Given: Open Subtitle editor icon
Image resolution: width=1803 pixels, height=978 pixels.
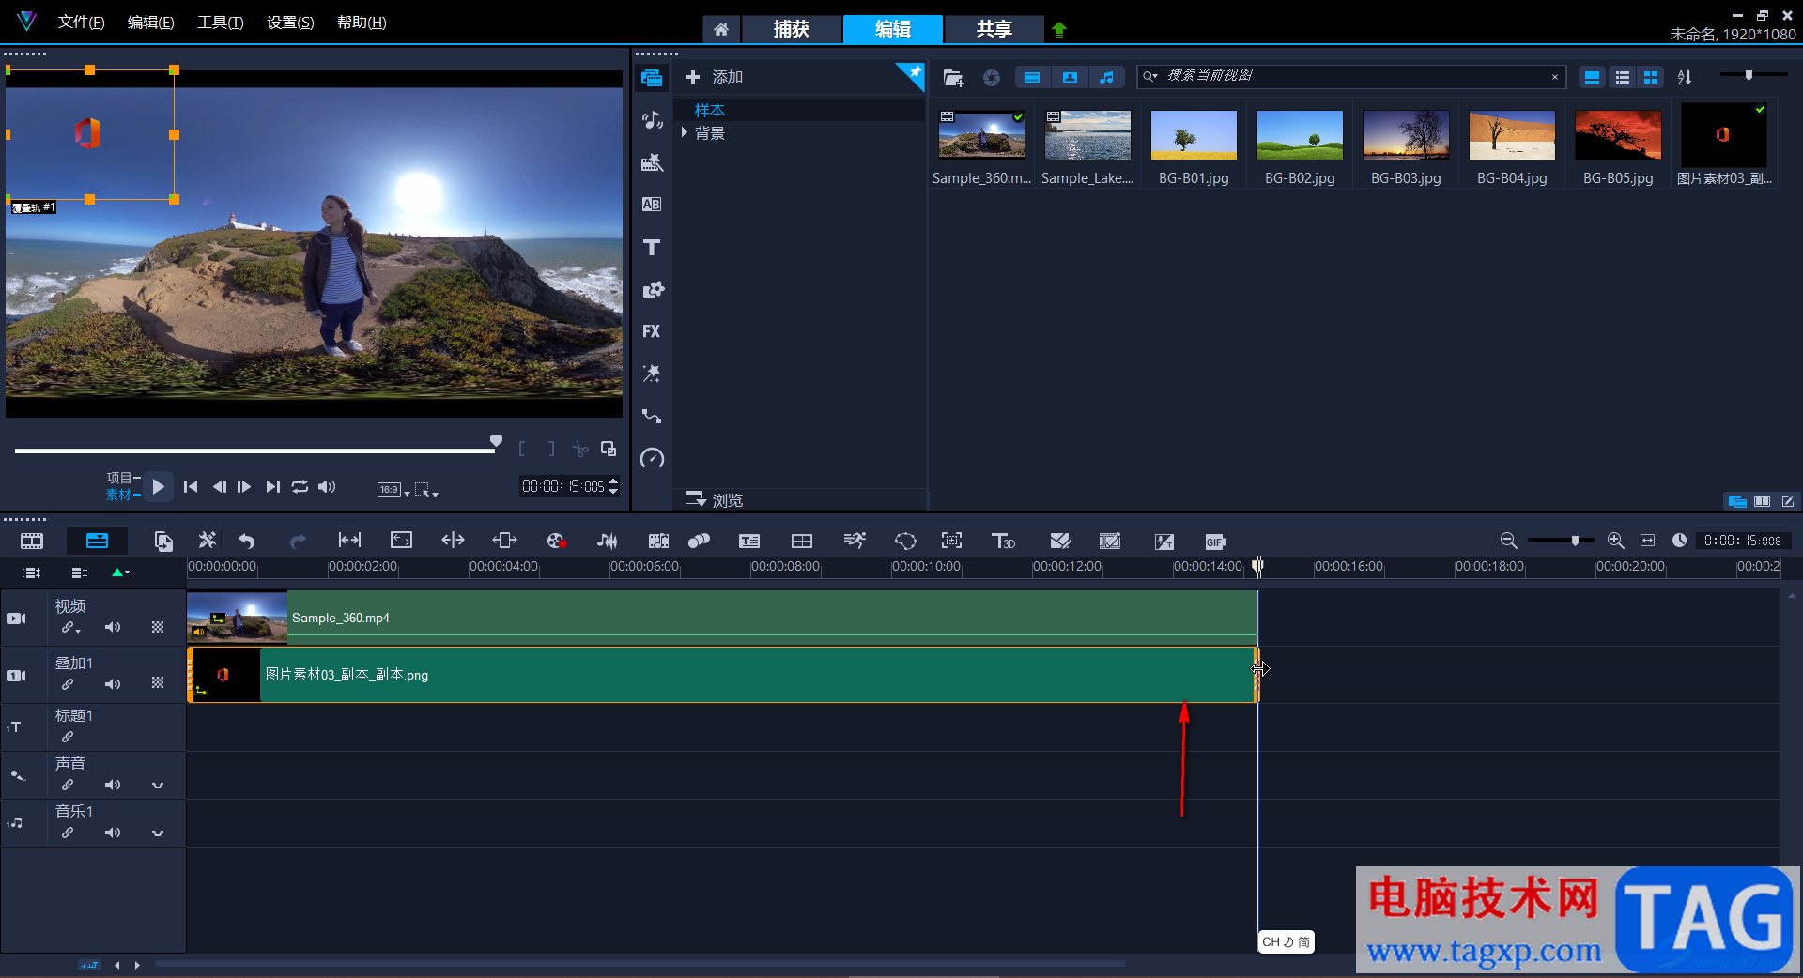Looking at the screenshot, I should point(749,541).
